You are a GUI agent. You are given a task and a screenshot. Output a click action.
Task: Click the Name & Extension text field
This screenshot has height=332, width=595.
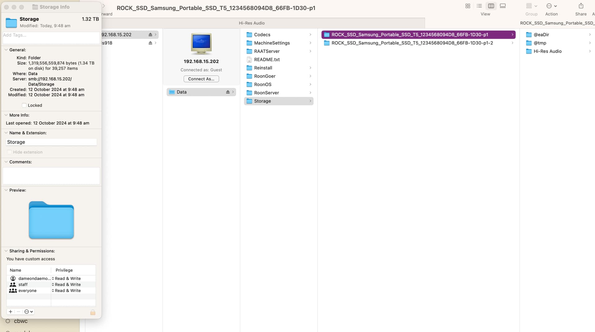click(51, 142)
